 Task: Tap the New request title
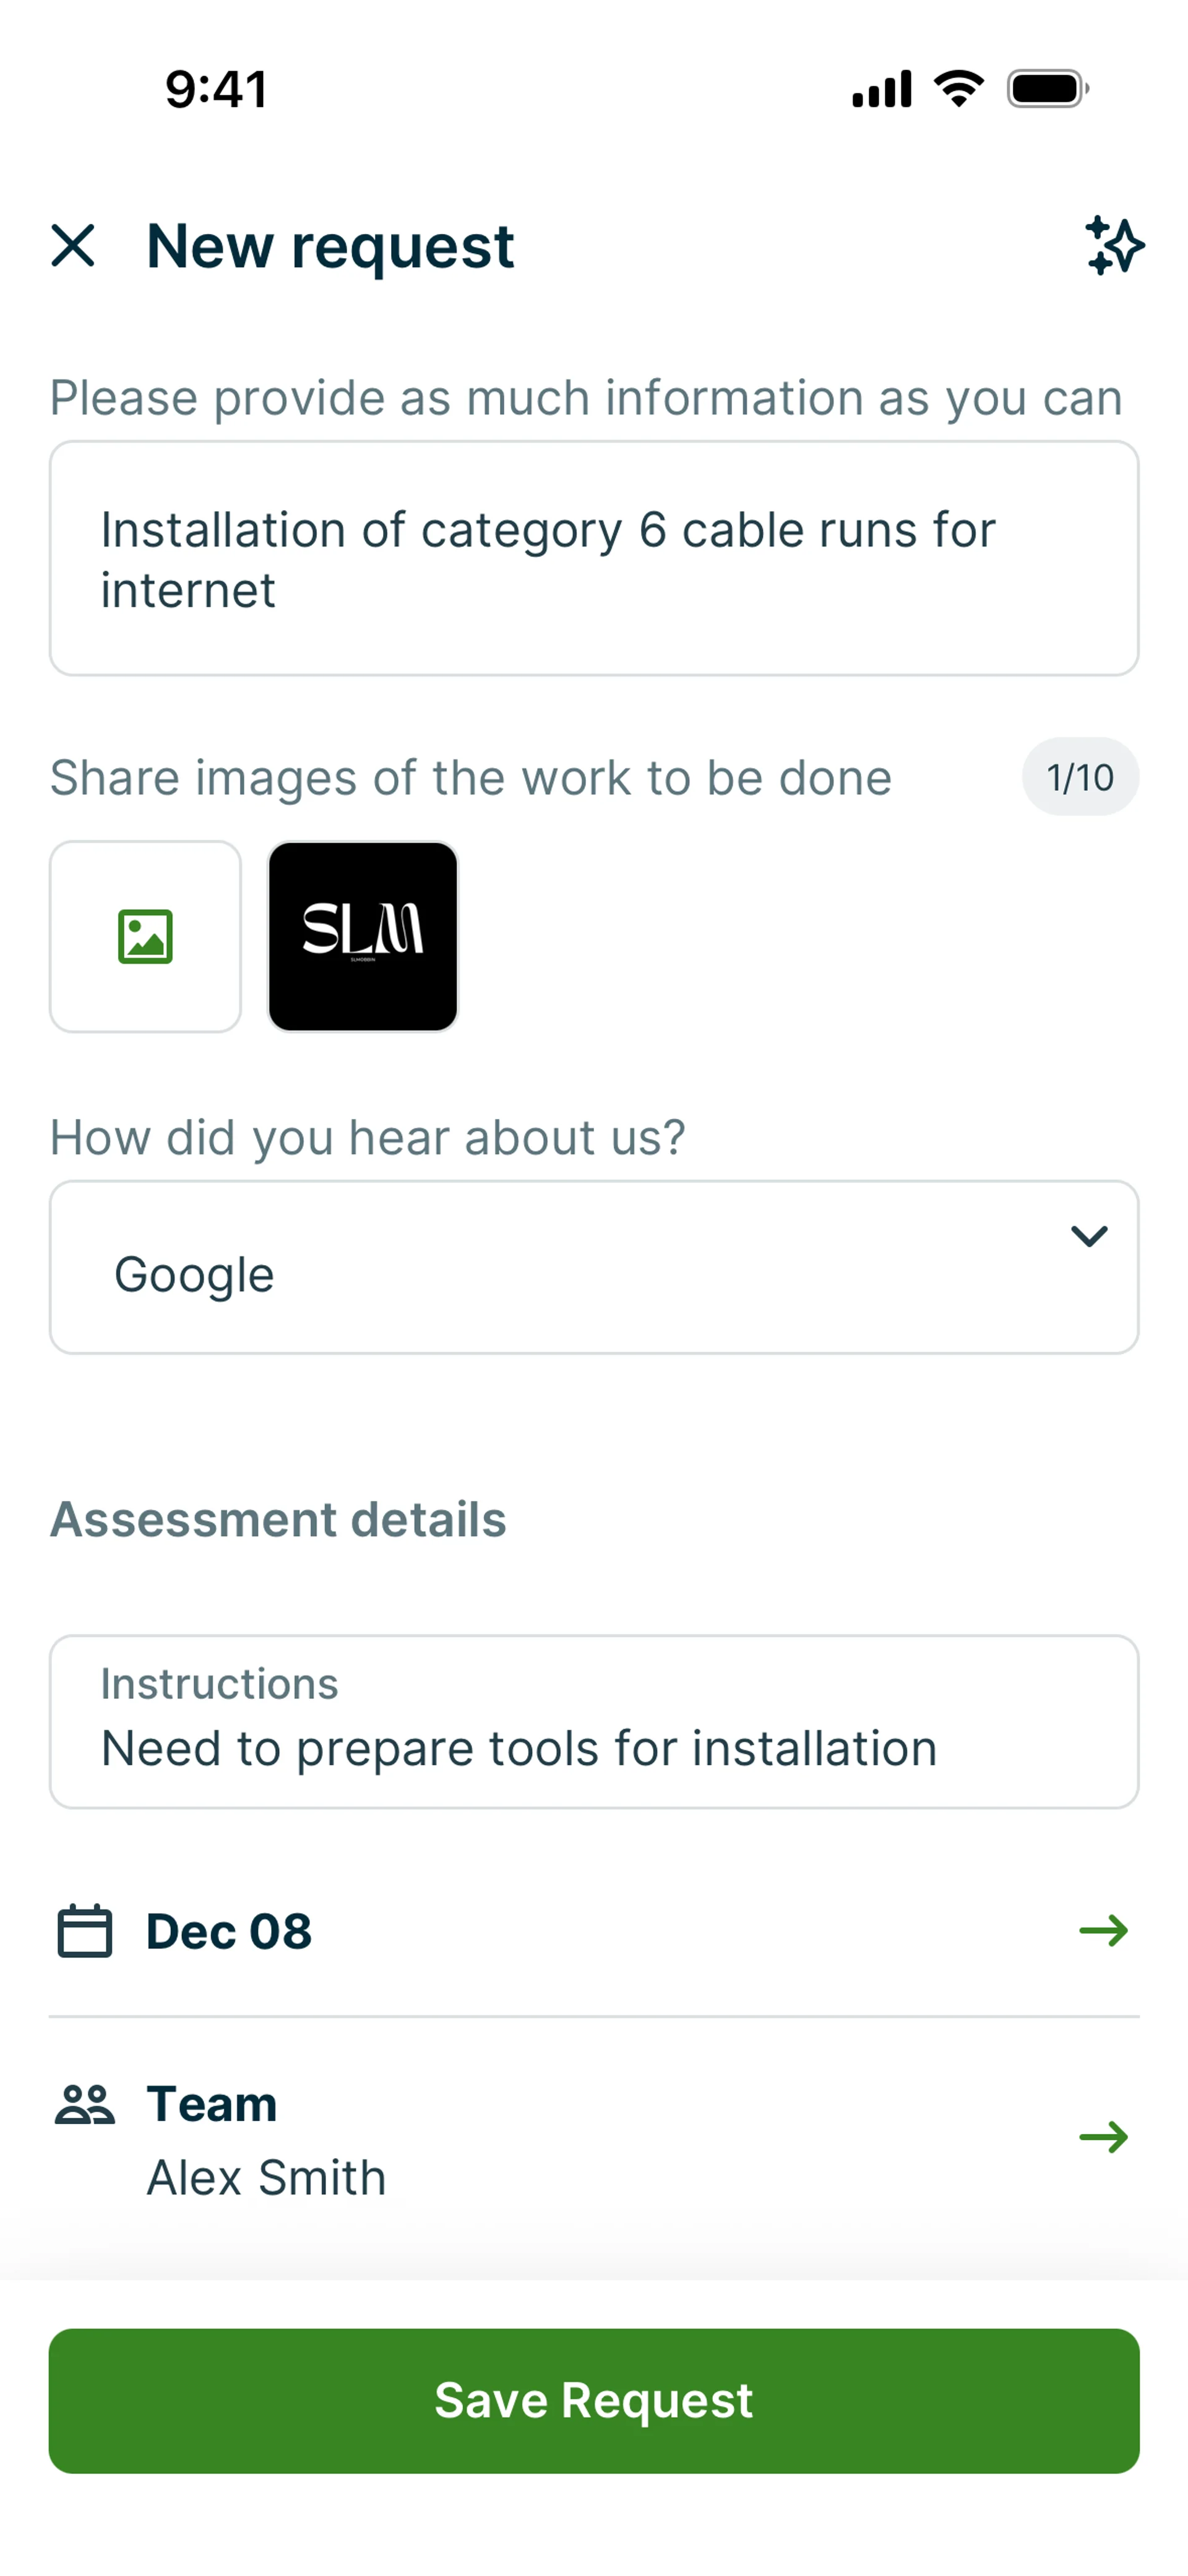pos(330,246)
